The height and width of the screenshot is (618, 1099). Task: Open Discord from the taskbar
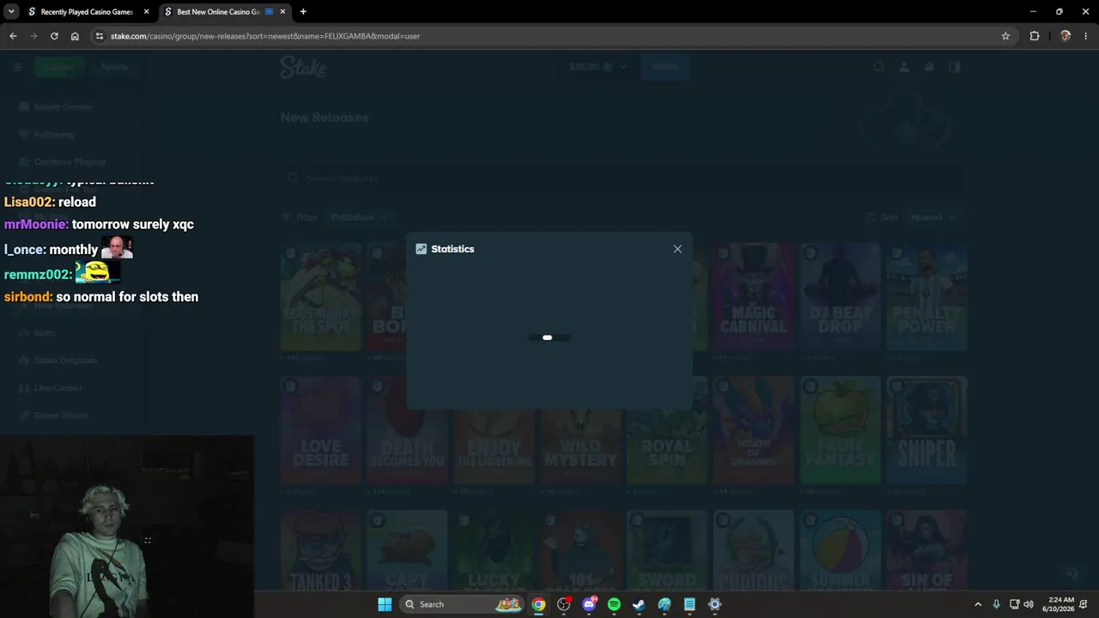589,604
